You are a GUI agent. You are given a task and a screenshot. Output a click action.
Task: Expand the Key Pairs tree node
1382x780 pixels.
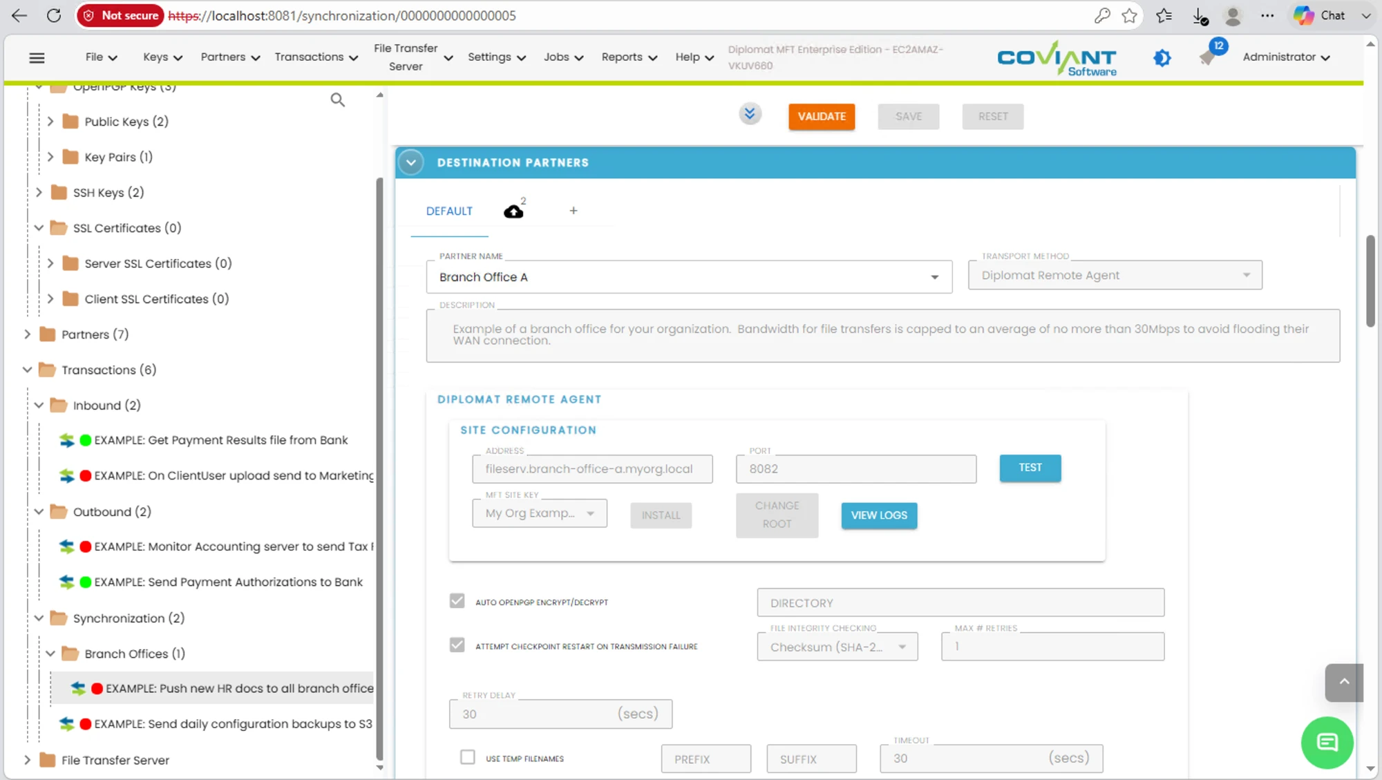coord(50,157)
